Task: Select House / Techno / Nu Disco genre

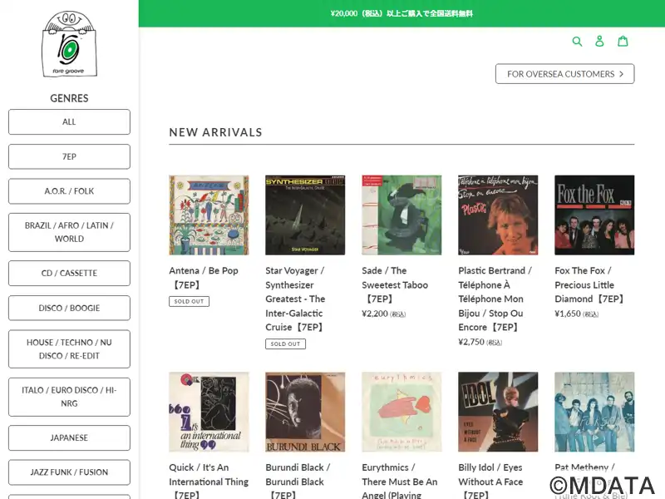Action: tap(69, 348)
